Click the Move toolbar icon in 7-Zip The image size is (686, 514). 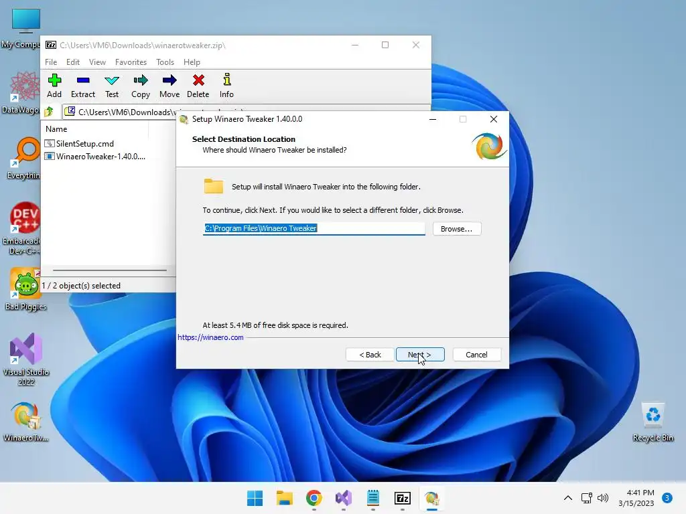point(169,86)
